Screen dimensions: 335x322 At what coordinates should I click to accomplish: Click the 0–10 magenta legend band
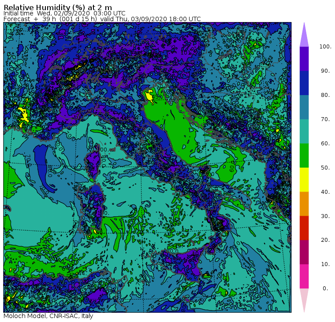tap(304, 276)
